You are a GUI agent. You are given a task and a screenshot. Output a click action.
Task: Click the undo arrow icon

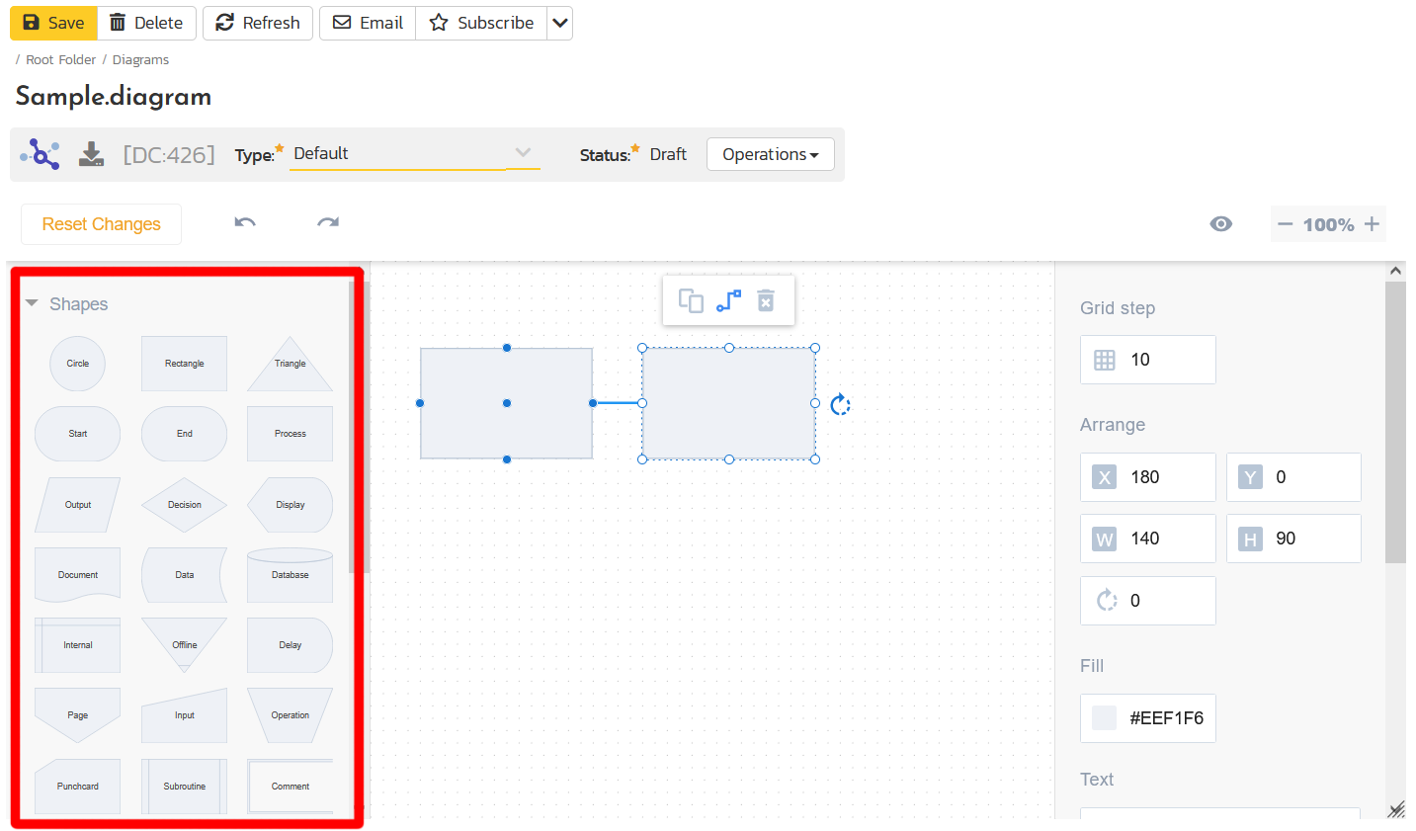pyautogui.click(x=245, y=223)
